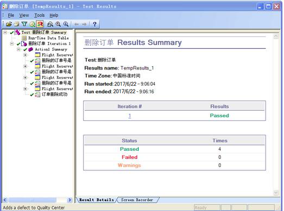Click the Times column header
Screen dimensions: 284x211
(x=220, y=140)
